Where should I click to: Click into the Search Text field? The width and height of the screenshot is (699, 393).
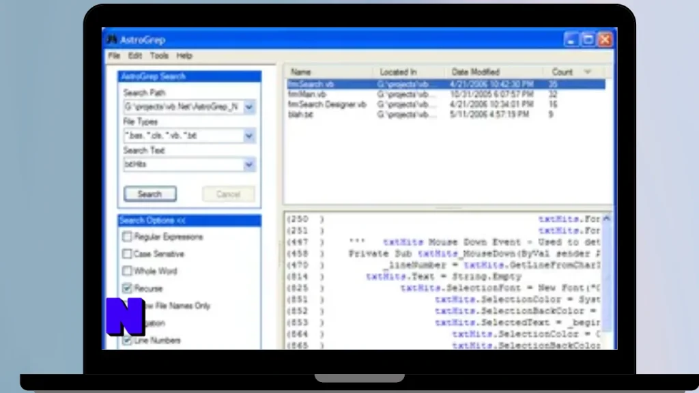pos(183,164)
